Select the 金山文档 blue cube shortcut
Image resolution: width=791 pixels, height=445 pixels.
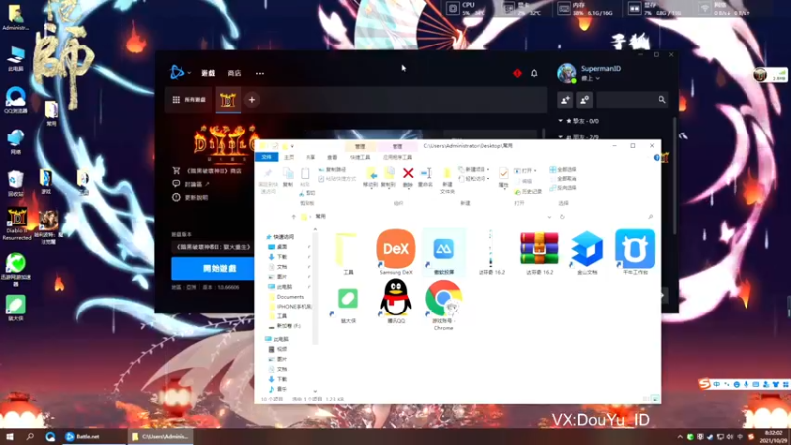[x=587, y=252]
